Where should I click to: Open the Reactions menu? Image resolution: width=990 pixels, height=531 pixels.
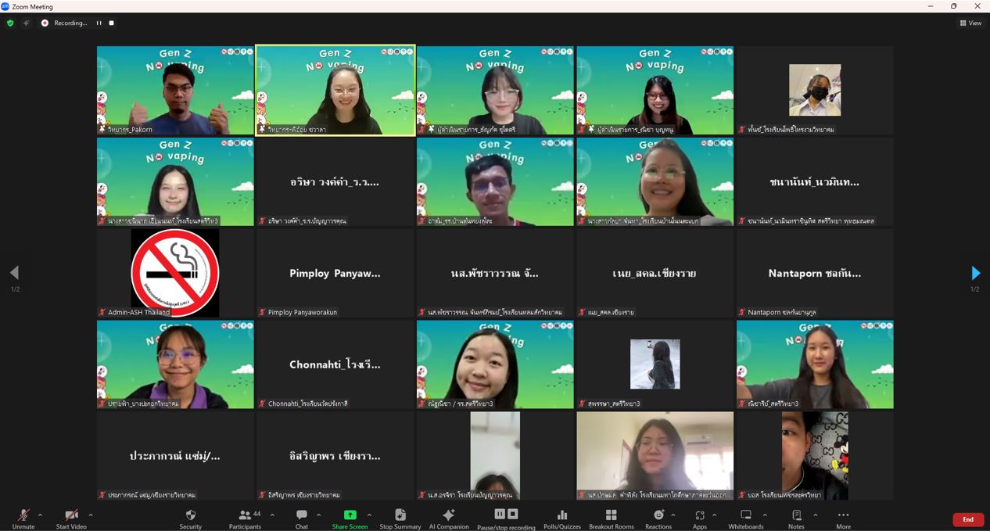point(658,515)
